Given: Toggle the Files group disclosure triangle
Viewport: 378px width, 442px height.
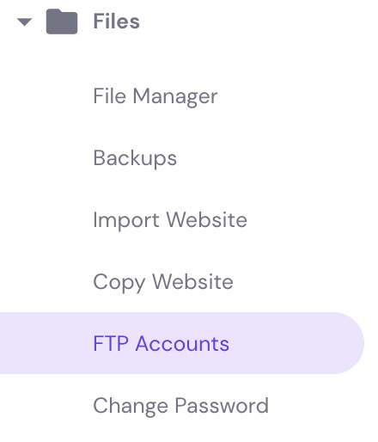Looking at the screenshot, I should click(x=24, y=22).
